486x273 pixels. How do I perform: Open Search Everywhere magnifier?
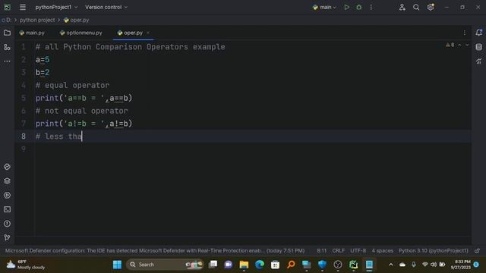(416, 7)
